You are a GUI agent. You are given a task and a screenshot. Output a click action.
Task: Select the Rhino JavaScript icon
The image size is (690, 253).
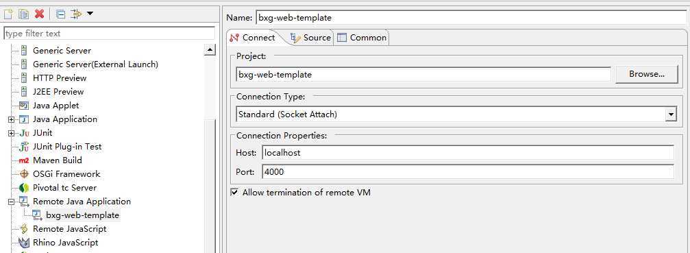click(24, 243)
